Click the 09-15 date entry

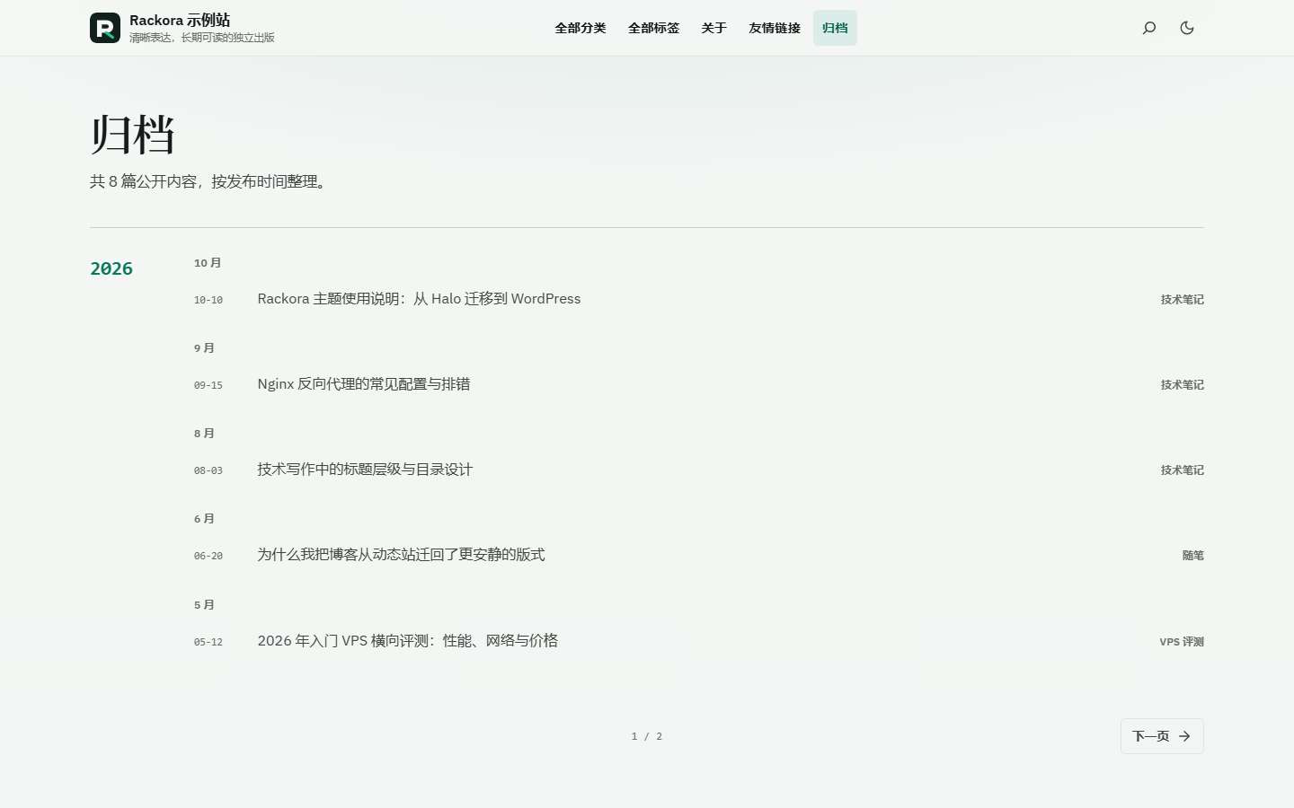[208, 385]
